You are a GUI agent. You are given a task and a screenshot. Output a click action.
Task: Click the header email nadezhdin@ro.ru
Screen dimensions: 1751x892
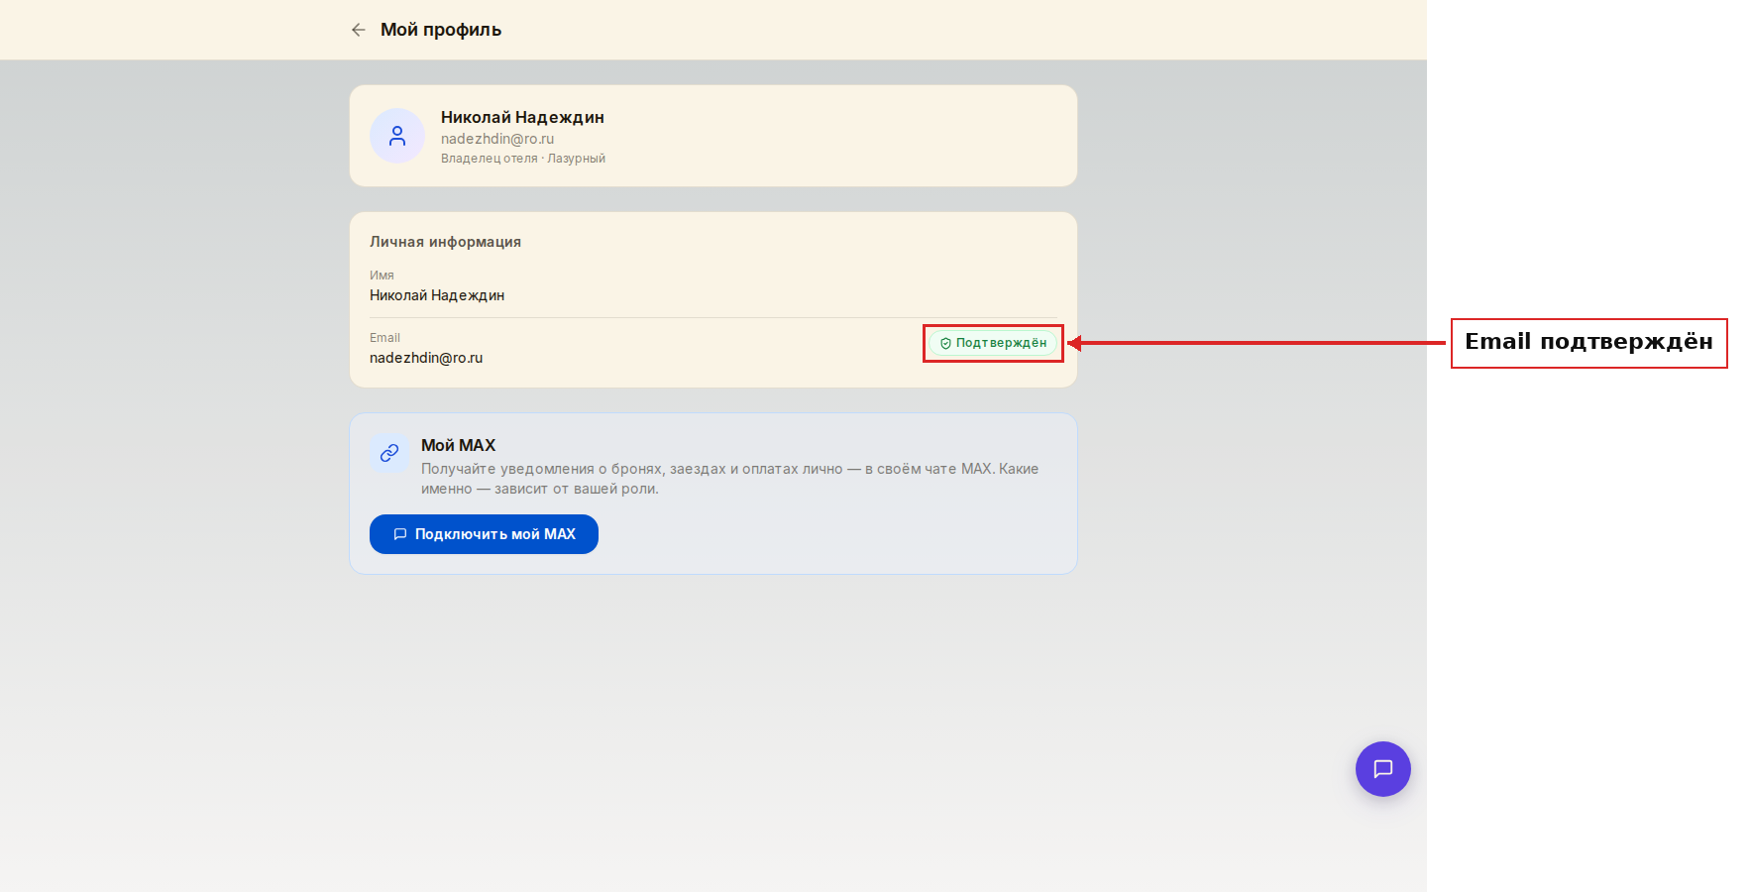[x=497, y=139]
